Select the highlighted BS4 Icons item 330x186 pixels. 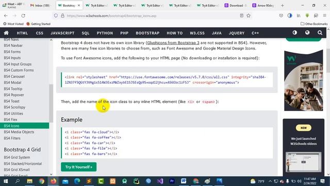[x=24, y=126]
